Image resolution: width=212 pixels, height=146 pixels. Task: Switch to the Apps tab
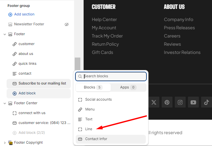128,87
